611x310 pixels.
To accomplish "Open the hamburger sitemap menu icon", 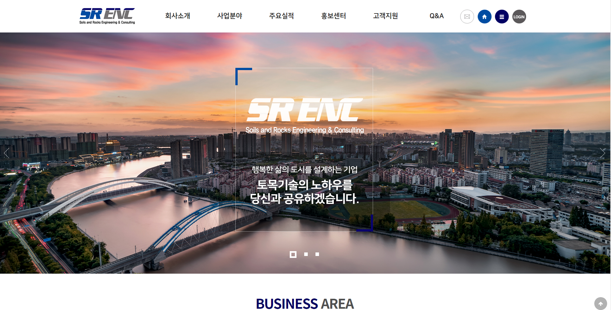I will [x=502, y=17].
